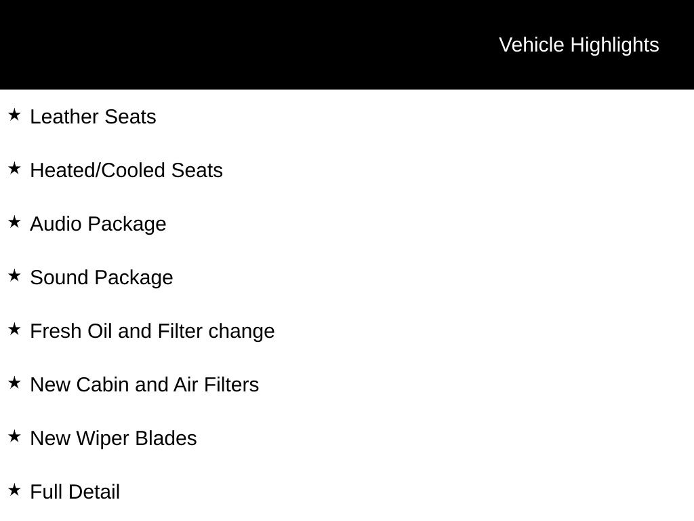Viewport: 694px width, 521px height.
Task: Click the star icon next to Heated/Cooled Seats
Action: (x=14, y=168)
